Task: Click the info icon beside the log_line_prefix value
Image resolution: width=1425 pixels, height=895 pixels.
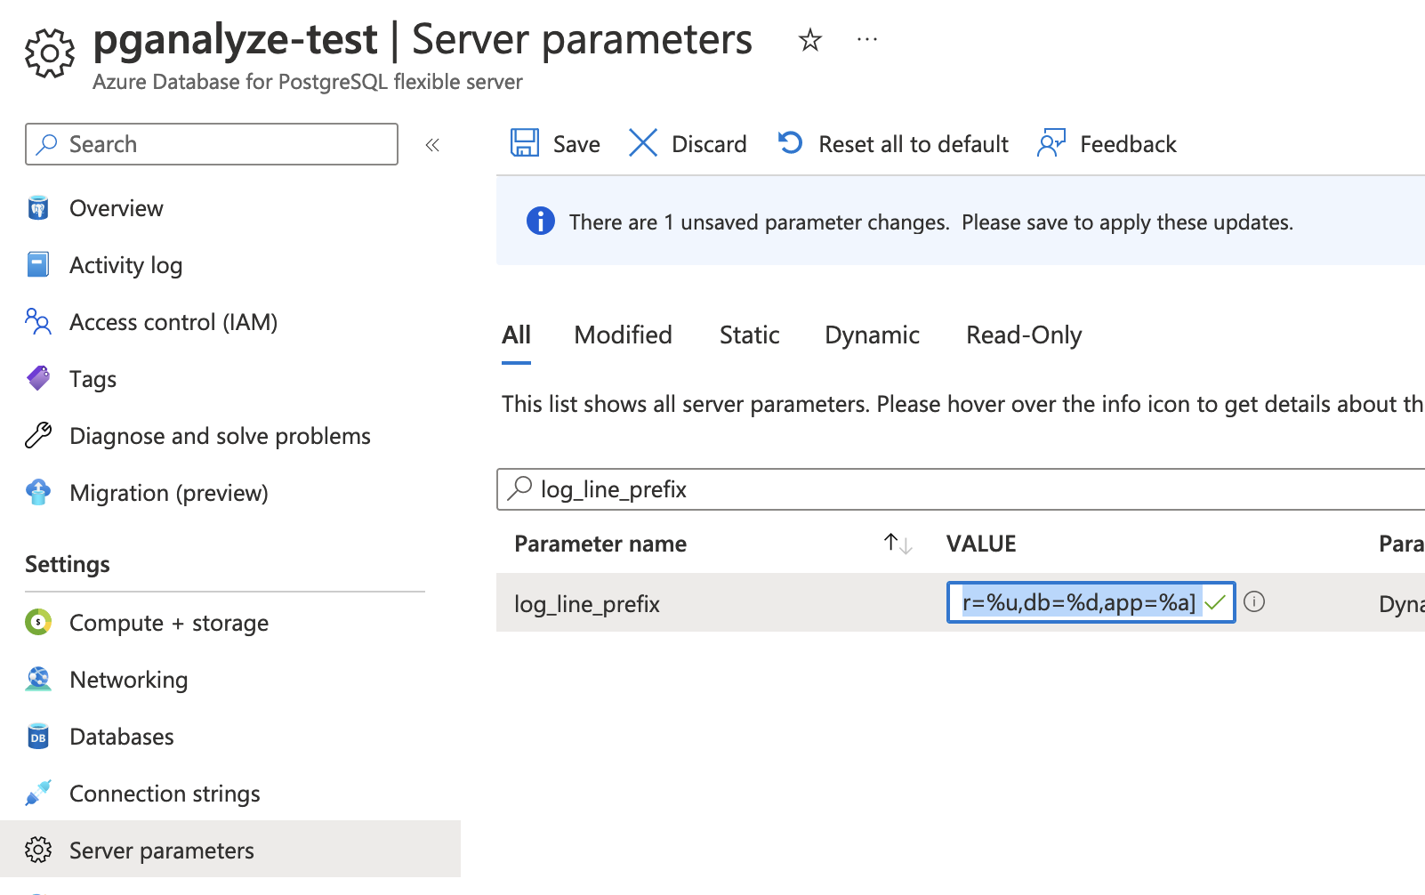Action: (1254, 601)
